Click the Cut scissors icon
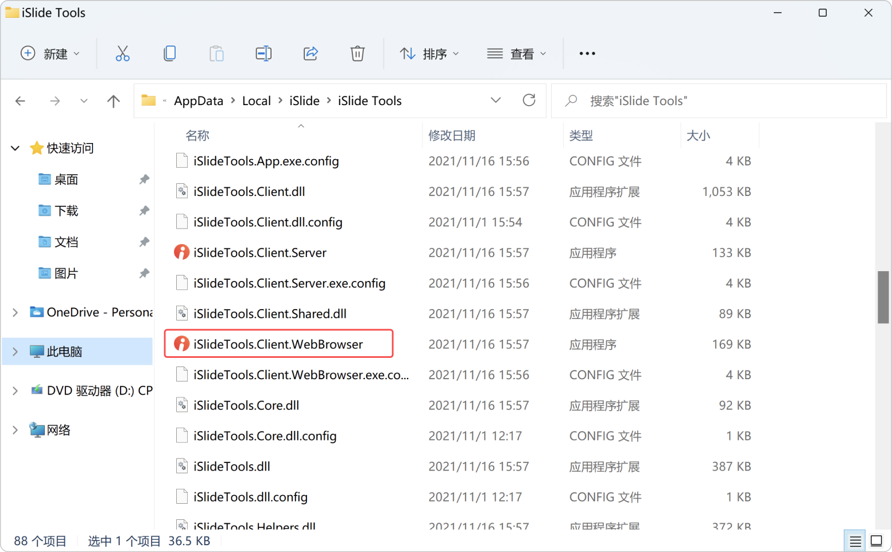The width and height of the screenshot is (892, 552). click(122, 53)
